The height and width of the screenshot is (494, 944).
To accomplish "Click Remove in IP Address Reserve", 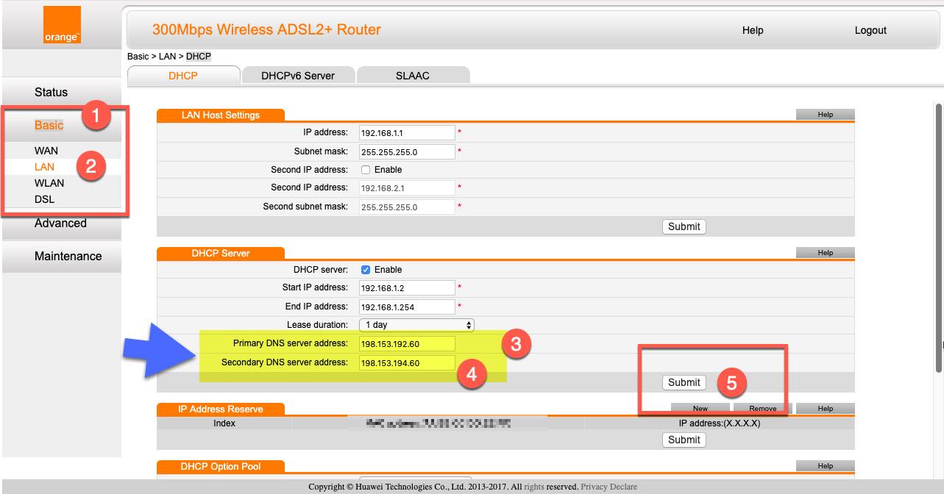I will [x=762, y=409].
